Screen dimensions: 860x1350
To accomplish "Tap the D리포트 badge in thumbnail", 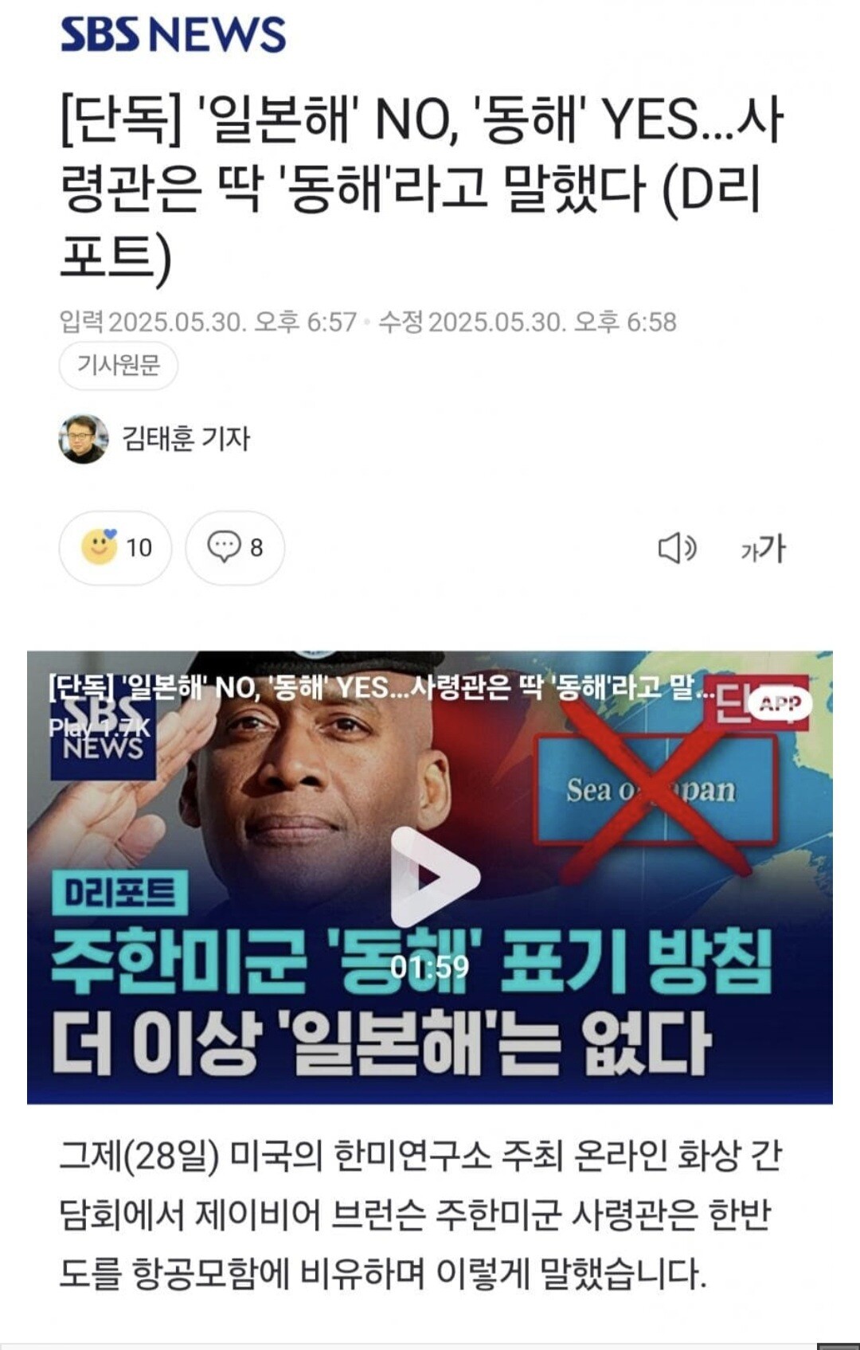I will coord(120,893).
